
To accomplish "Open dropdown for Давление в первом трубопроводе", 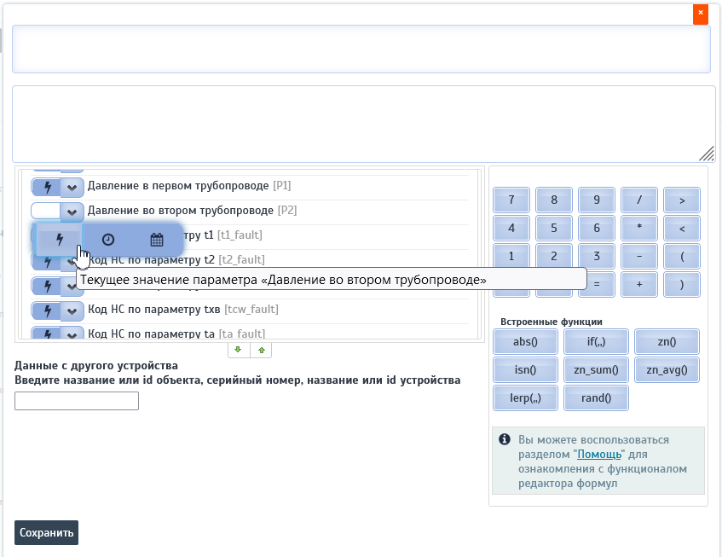I will 72,186.
